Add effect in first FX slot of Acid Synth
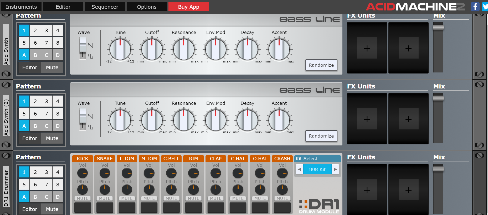This screenshot has height=215, width=488. coord(367,48)
